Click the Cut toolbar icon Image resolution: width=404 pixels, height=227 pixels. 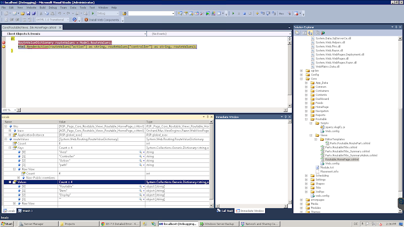(x=41, y=14)
